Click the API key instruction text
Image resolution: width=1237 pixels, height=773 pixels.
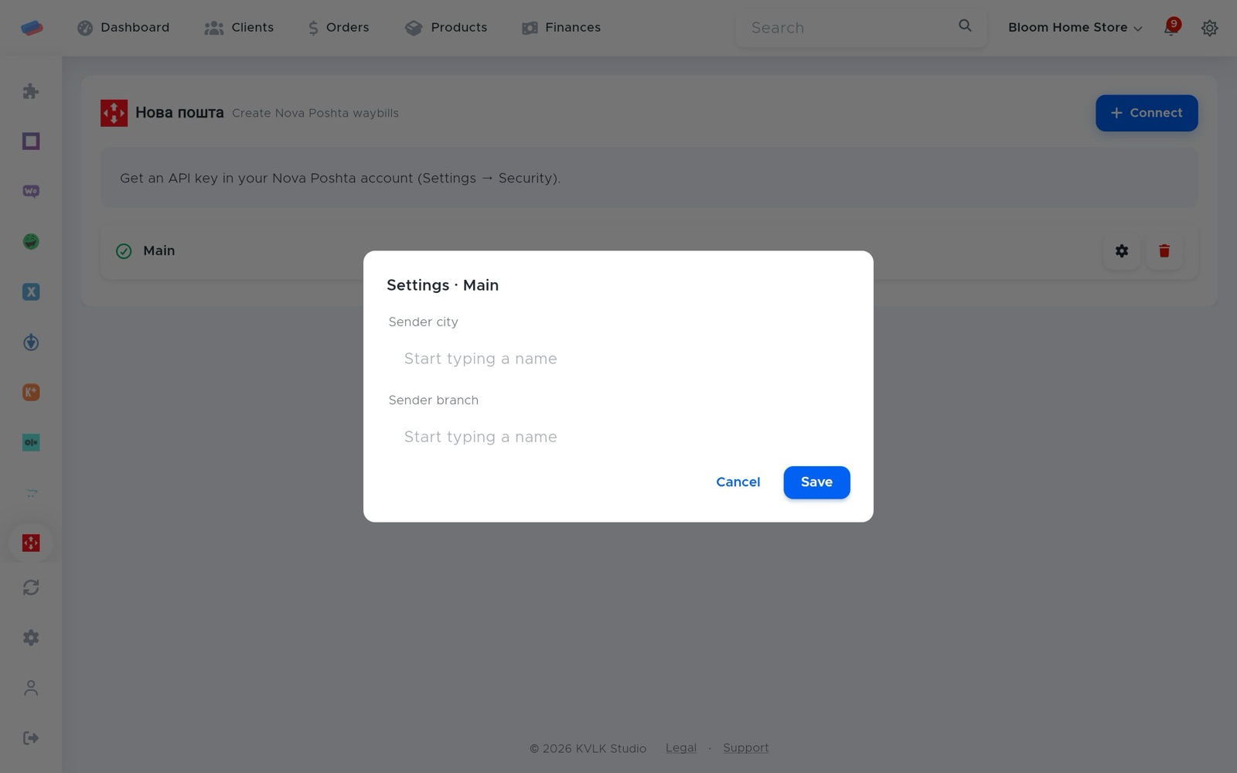(340, 179)
